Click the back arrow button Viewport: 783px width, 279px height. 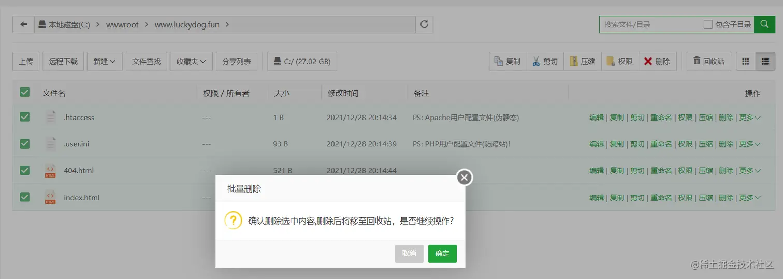click(23, 24)
